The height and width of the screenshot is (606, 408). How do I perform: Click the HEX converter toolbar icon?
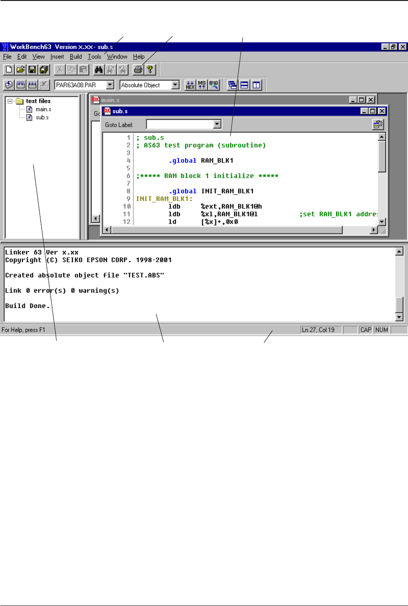click(190, 85)
